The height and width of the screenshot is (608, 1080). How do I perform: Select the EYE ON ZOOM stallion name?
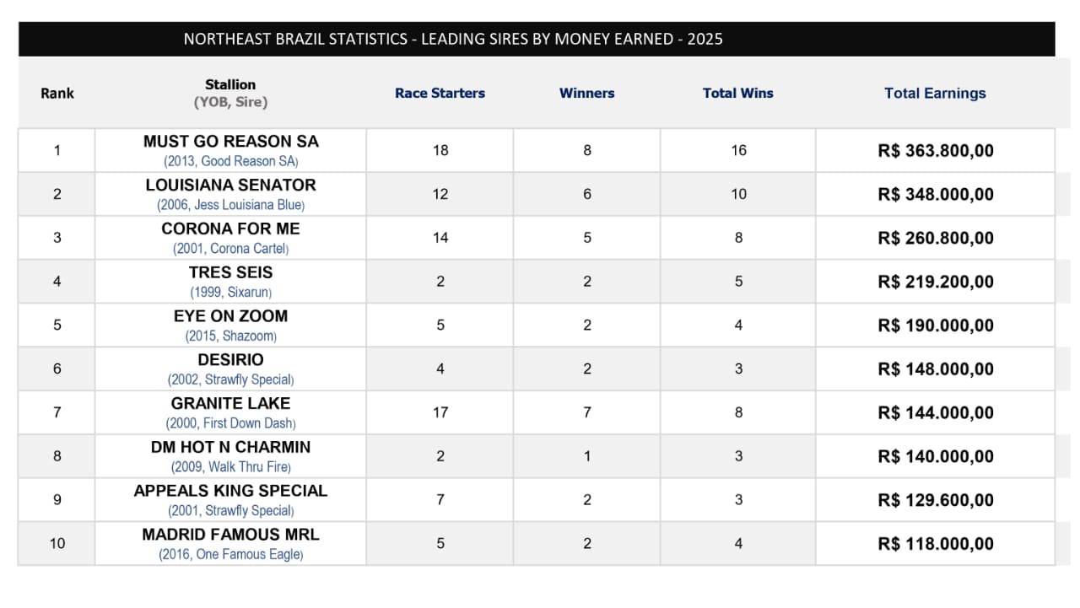[x=230, y=316]
